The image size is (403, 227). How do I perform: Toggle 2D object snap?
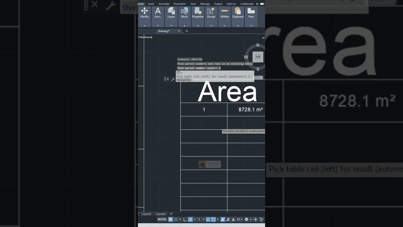click(213, 219)
